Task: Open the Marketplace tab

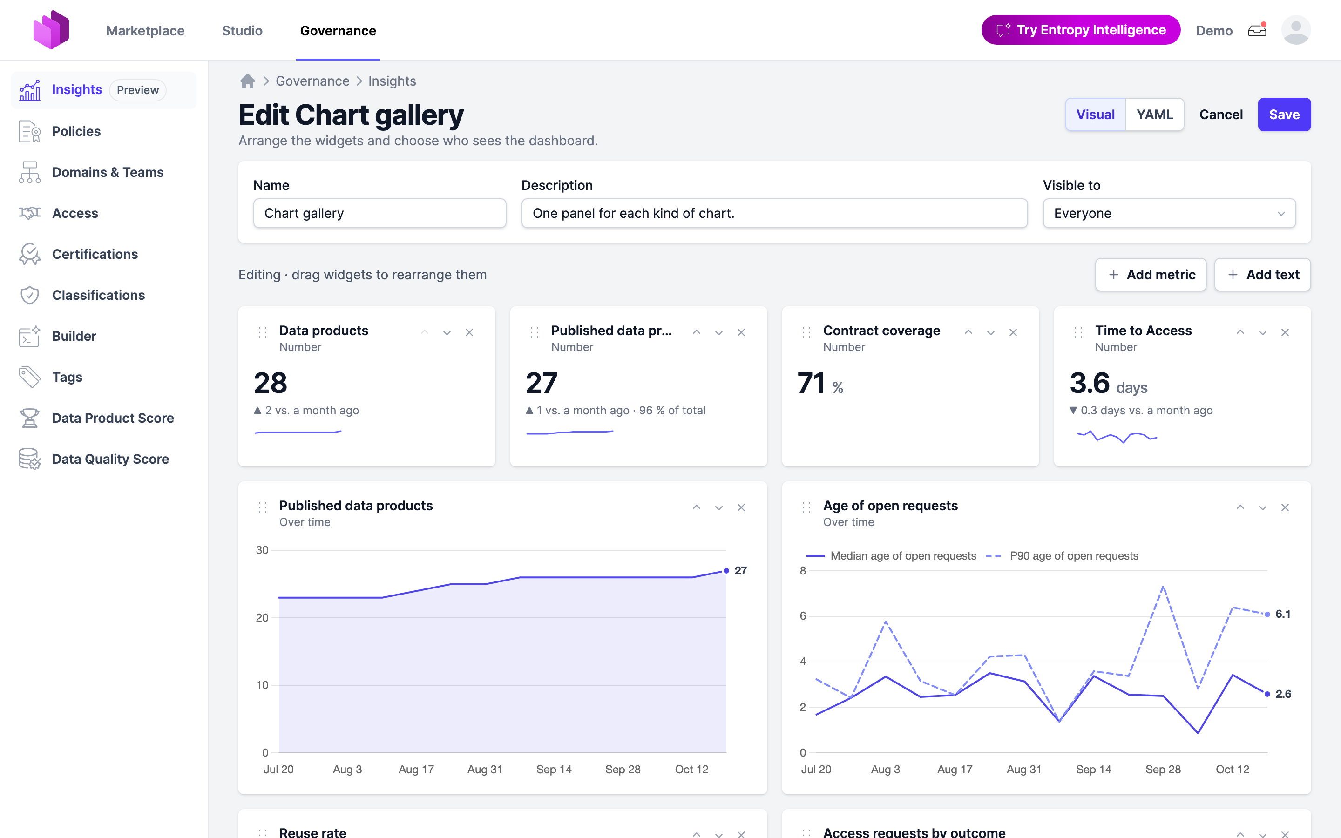Action: click(x=145, y=30)
